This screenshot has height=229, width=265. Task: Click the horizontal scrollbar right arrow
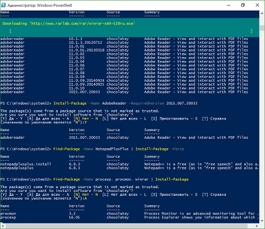(x=257, y=226)
